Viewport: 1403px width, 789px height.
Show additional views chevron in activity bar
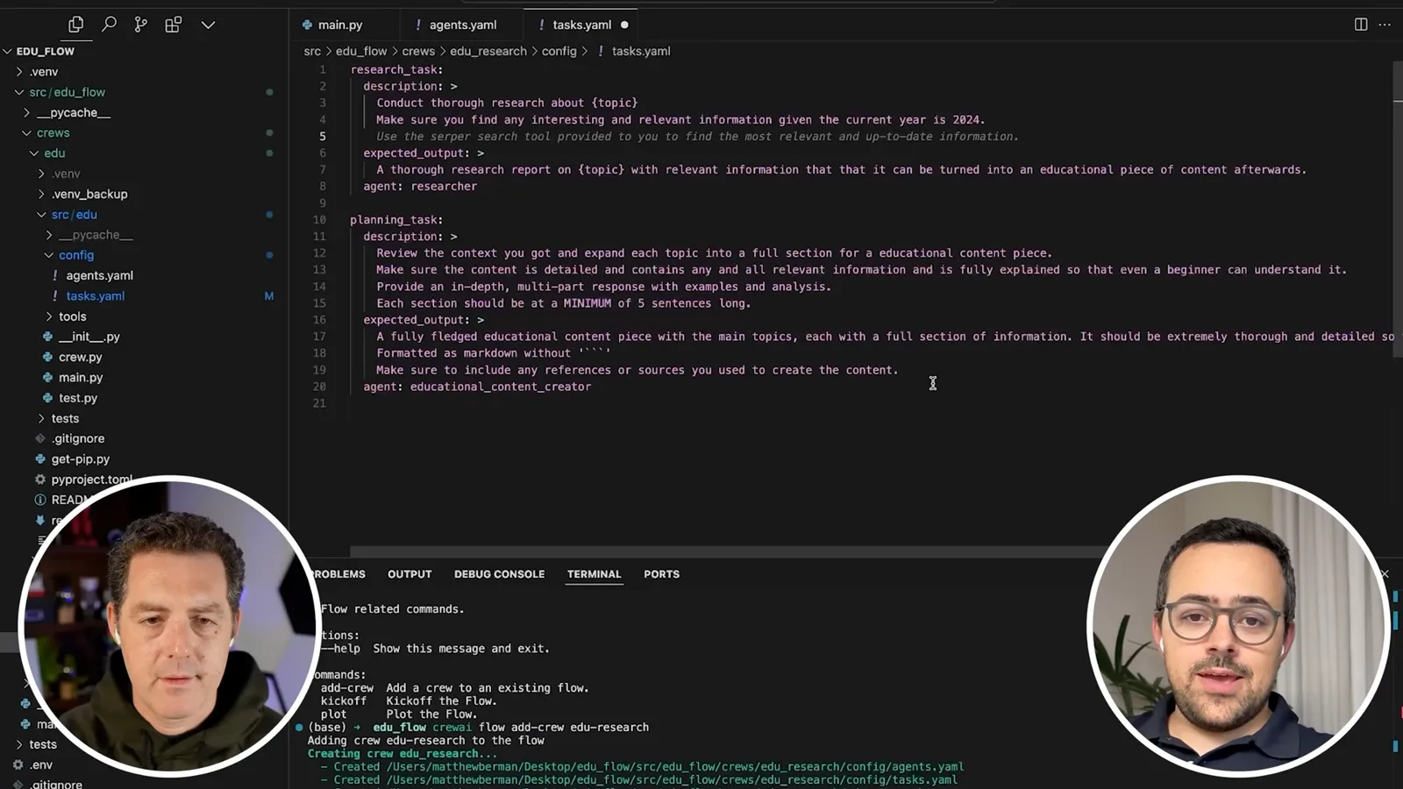coord(208,25)
